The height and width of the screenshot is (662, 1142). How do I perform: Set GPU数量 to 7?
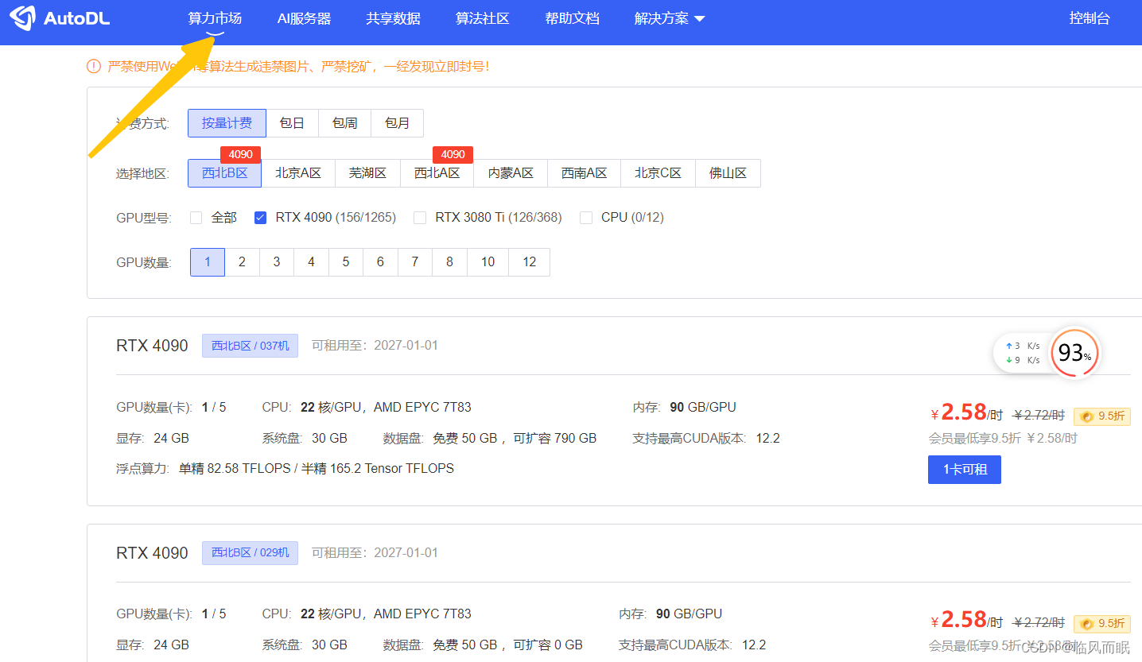[415, 262]
